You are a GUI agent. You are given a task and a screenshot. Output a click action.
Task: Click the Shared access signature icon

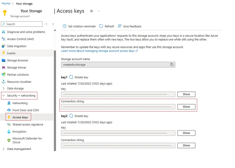click(x=9, y=124)
